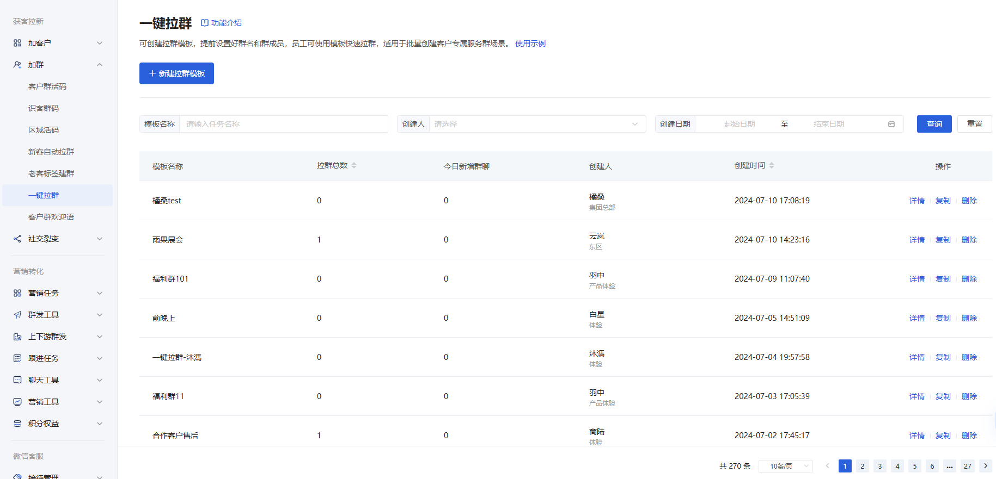The image size is (996, 479).
Task: Click the 聊天工具 chat icon
Action: click(x=17, y=380)
